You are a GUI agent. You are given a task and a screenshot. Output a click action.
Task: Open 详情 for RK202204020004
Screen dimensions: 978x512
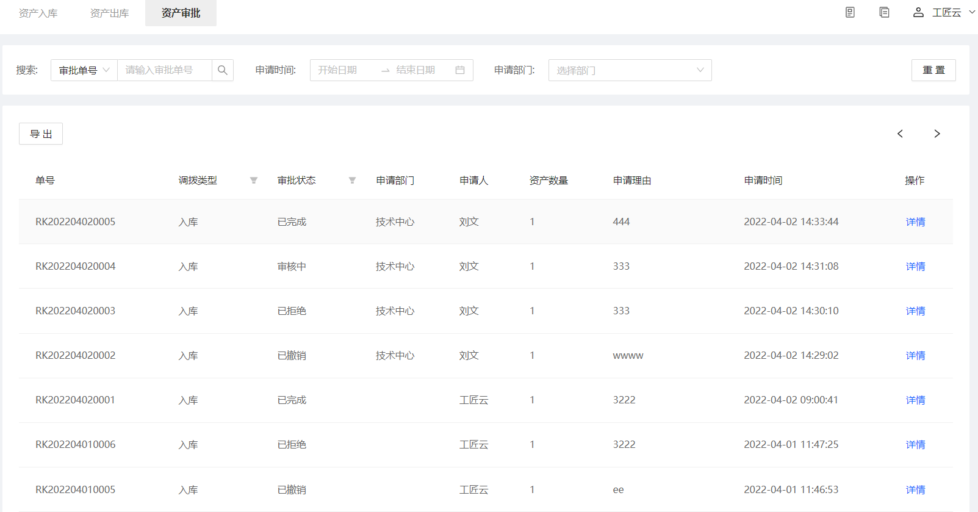click(x=915, y=267)
